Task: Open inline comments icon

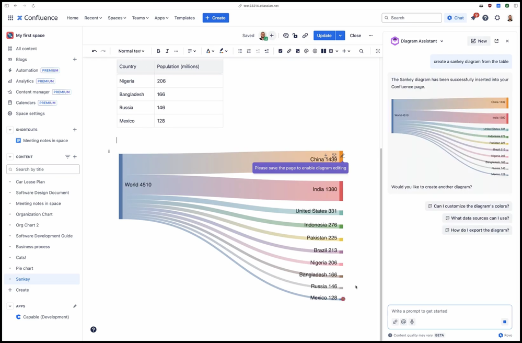Action: click(286, 36)
